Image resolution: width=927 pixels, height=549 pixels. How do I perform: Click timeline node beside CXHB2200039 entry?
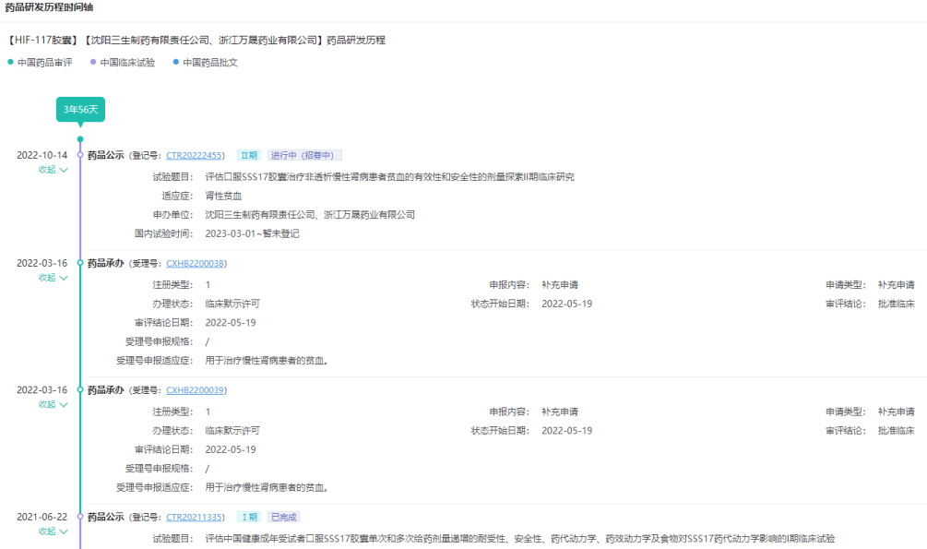pyautogui.click(x=80, y=390)
